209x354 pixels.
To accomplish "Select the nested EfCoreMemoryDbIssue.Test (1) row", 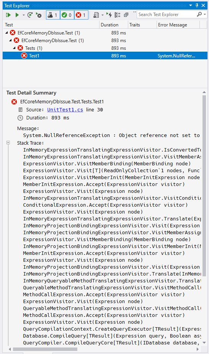I will [105, 41].
